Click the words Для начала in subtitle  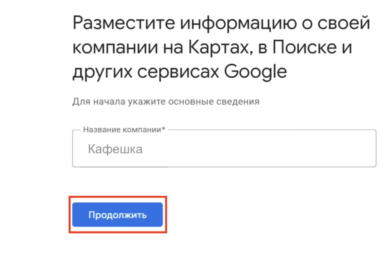pos(98,101)
